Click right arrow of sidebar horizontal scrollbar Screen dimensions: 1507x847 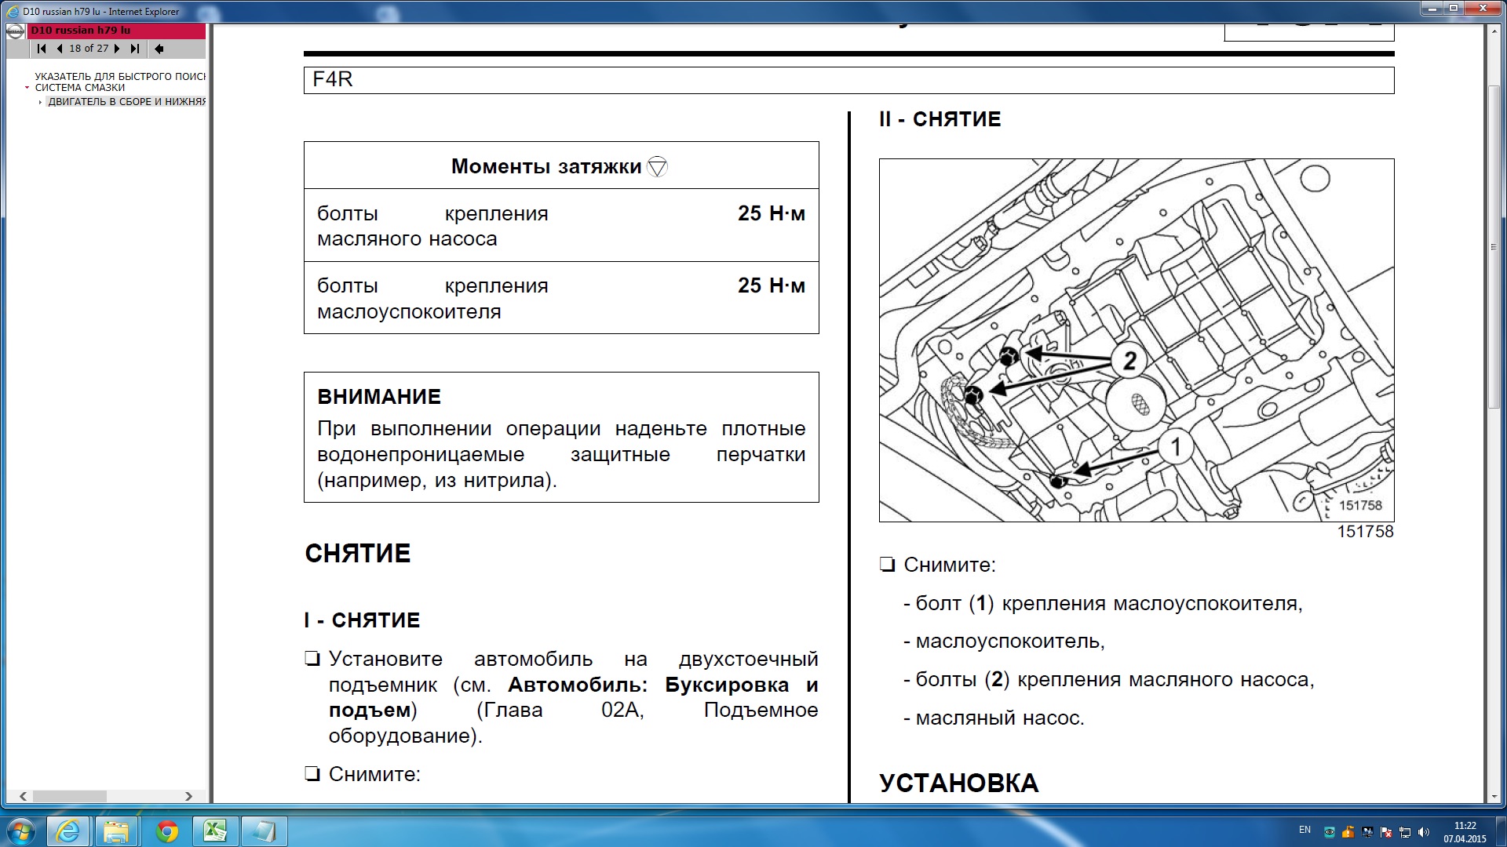(188, 796)
